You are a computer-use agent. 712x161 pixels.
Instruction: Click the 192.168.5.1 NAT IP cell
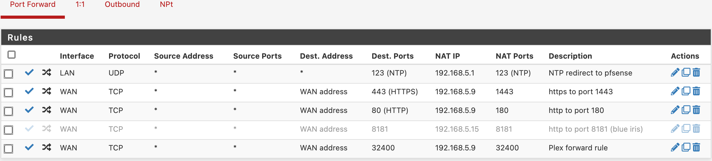point(455,73)
